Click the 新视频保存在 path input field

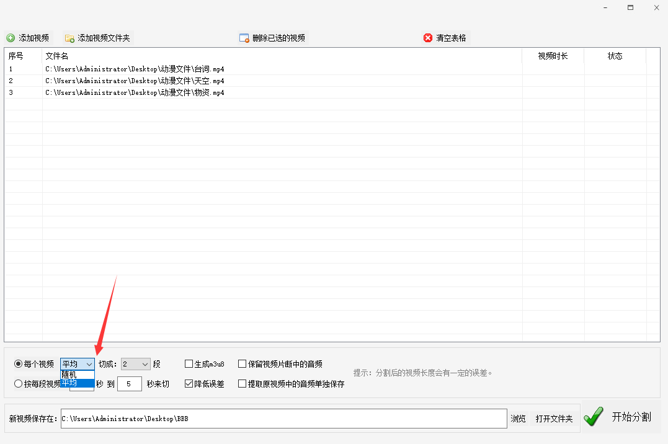pos(283,419)
